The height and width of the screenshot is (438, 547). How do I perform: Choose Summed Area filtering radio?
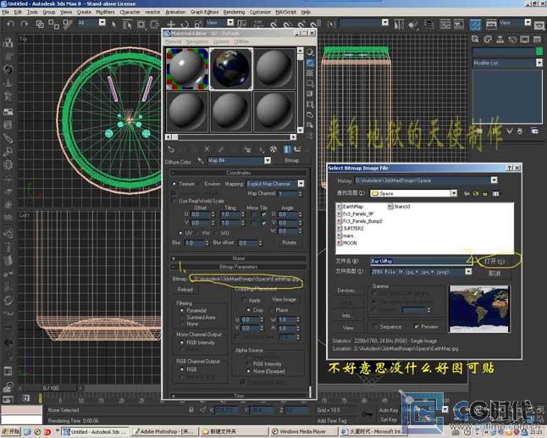[182, 318]
